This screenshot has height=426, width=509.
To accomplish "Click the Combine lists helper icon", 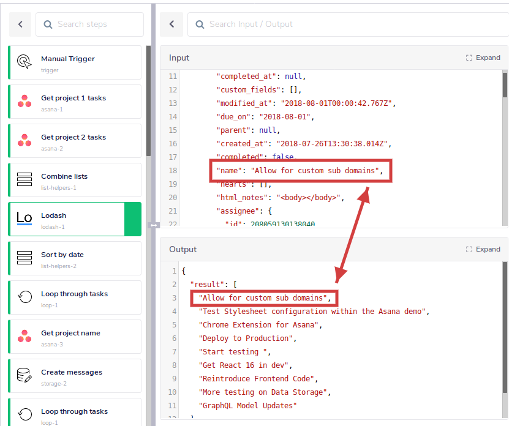I will pyautogui.click(x=25, y=179).
